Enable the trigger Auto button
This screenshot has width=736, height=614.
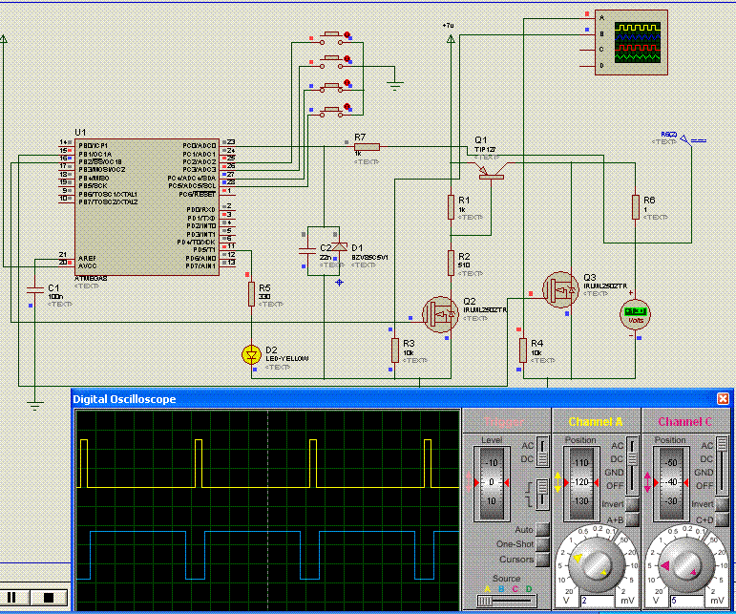click(541, 529)
